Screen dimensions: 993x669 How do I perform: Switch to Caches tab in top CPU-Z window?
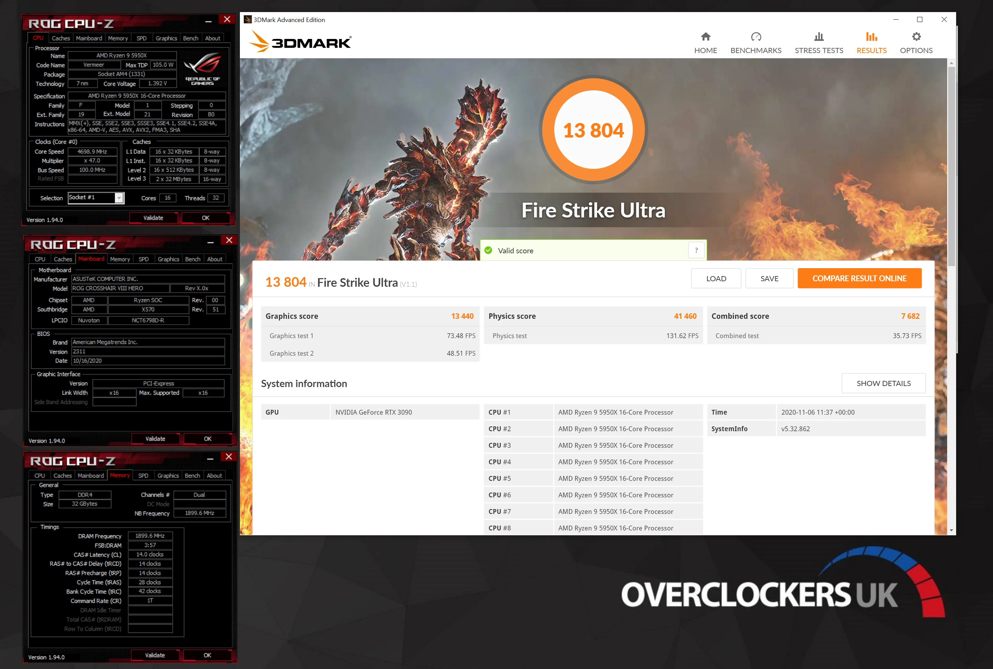61,38
